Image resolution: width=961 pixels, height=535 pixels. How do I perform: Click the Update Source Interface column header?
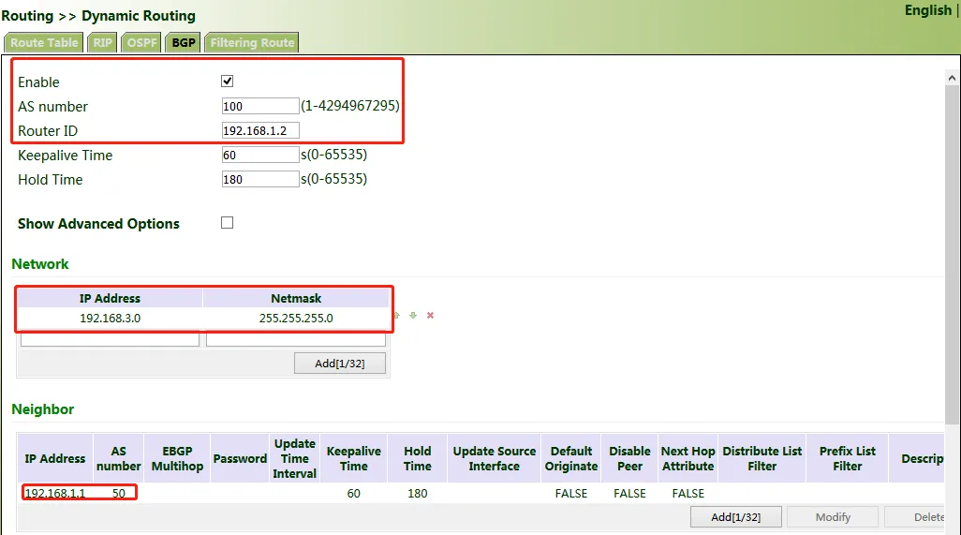pos(494,458)
